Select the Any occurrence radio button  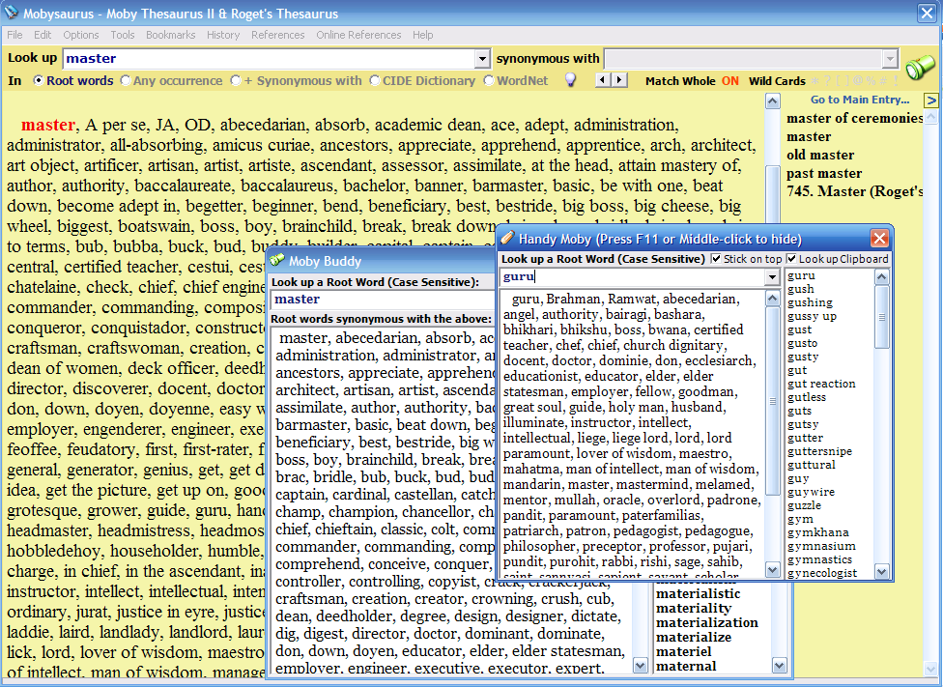coord(125,80)
